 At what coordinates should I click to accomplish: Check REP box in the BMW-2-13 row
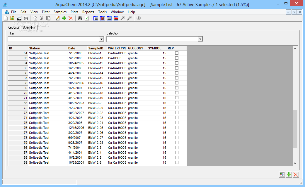coord(177,68)
